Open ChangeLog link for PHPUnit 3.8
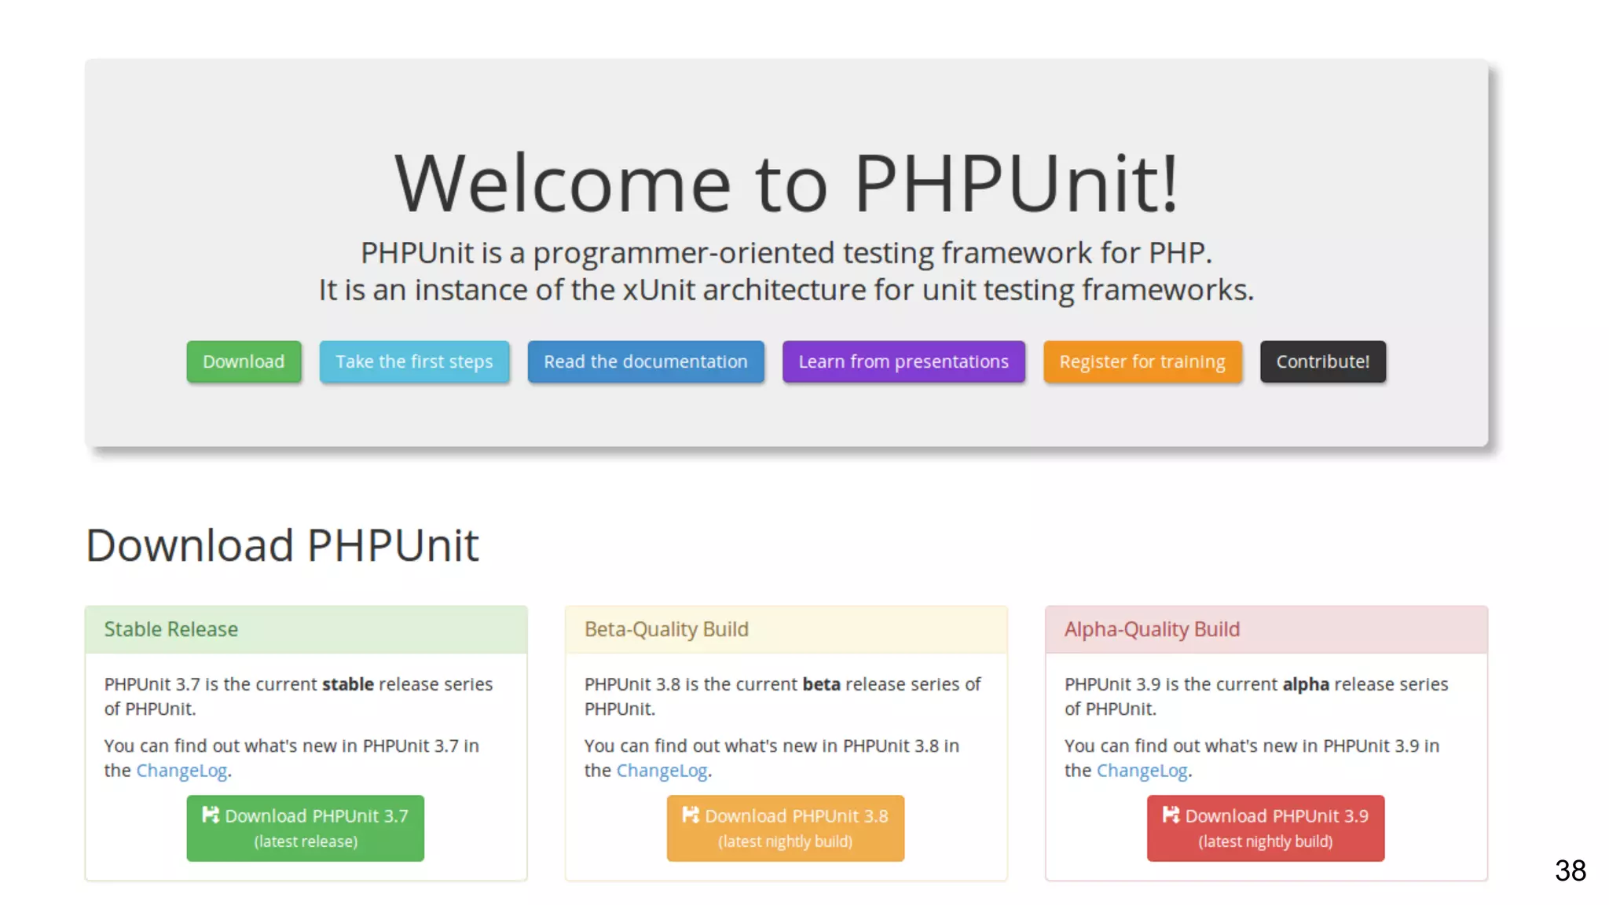The width and height of the screenshot is (1609, 905). (x=662, y=771)
